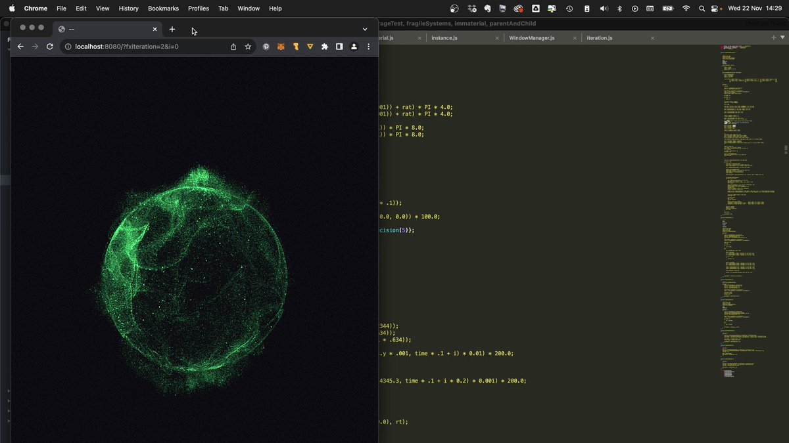Image resolution: width=789 pixels, height=443 pixels.
Task: Click the Chrome back arrow
Action: coord(20,47)
